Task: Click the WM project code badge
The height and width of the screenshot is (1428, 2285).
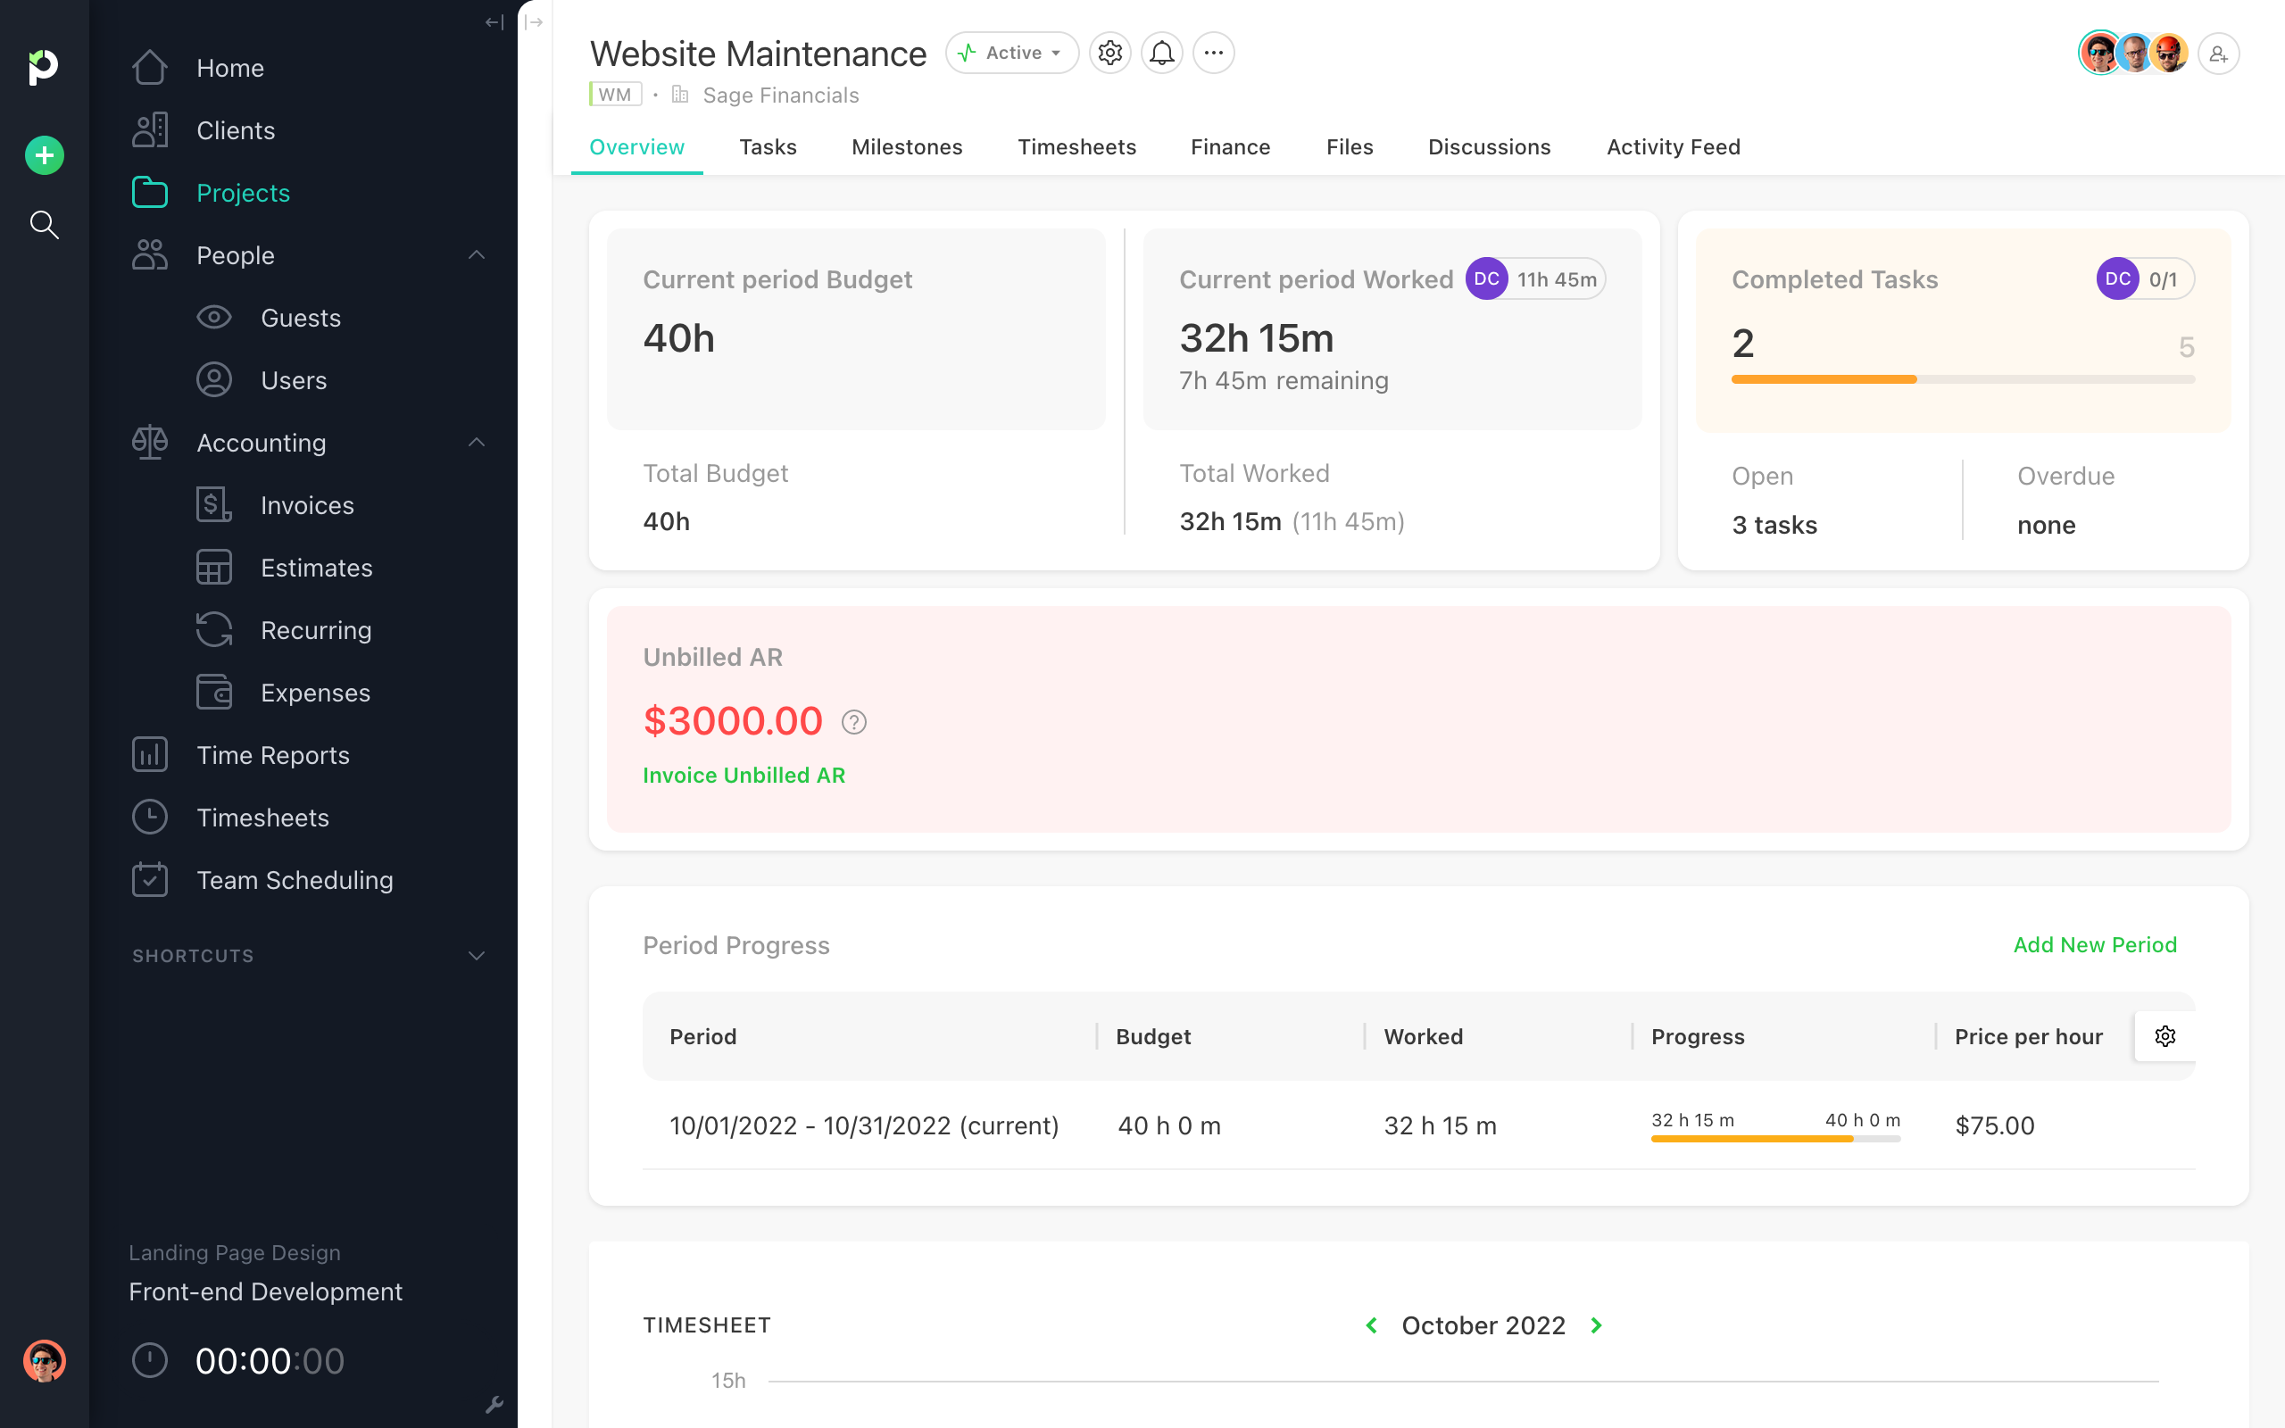Action: click(x=615, y=95)
